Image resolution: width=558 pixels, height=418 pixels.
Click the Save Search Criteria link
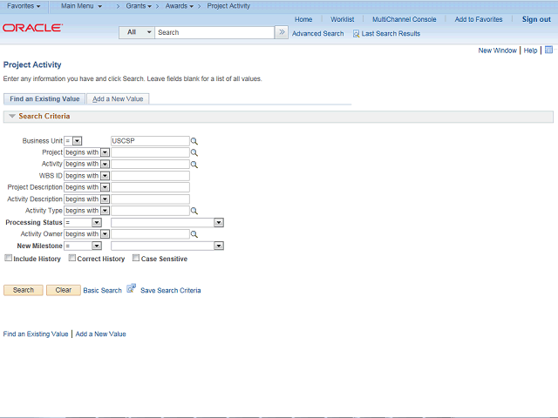click(171, 290)
